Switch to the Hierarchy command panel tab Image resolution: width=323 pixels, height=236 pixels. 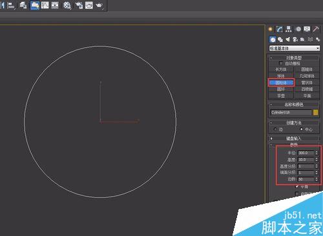pyautogui.click(x=289, y=29)
